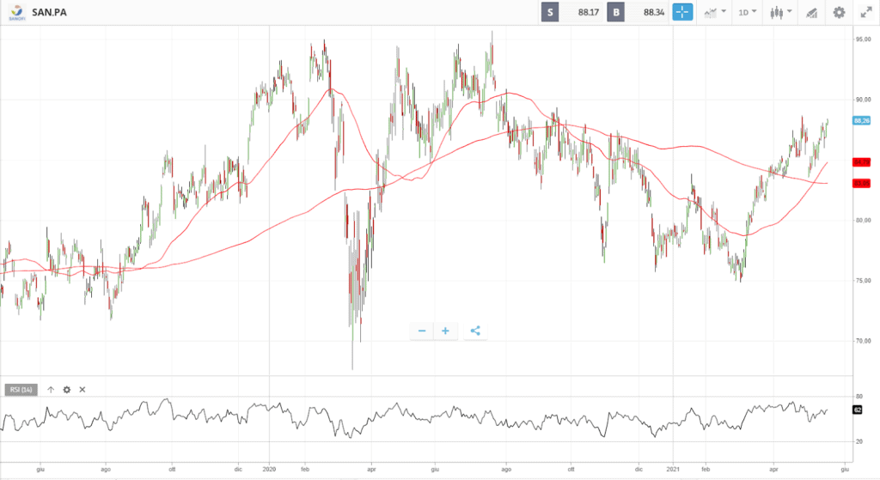The width and height of the screenshot is (880, 480).
Task: Click the RSI (14) label
Action: pyautogui.click(x=19, y=389)
